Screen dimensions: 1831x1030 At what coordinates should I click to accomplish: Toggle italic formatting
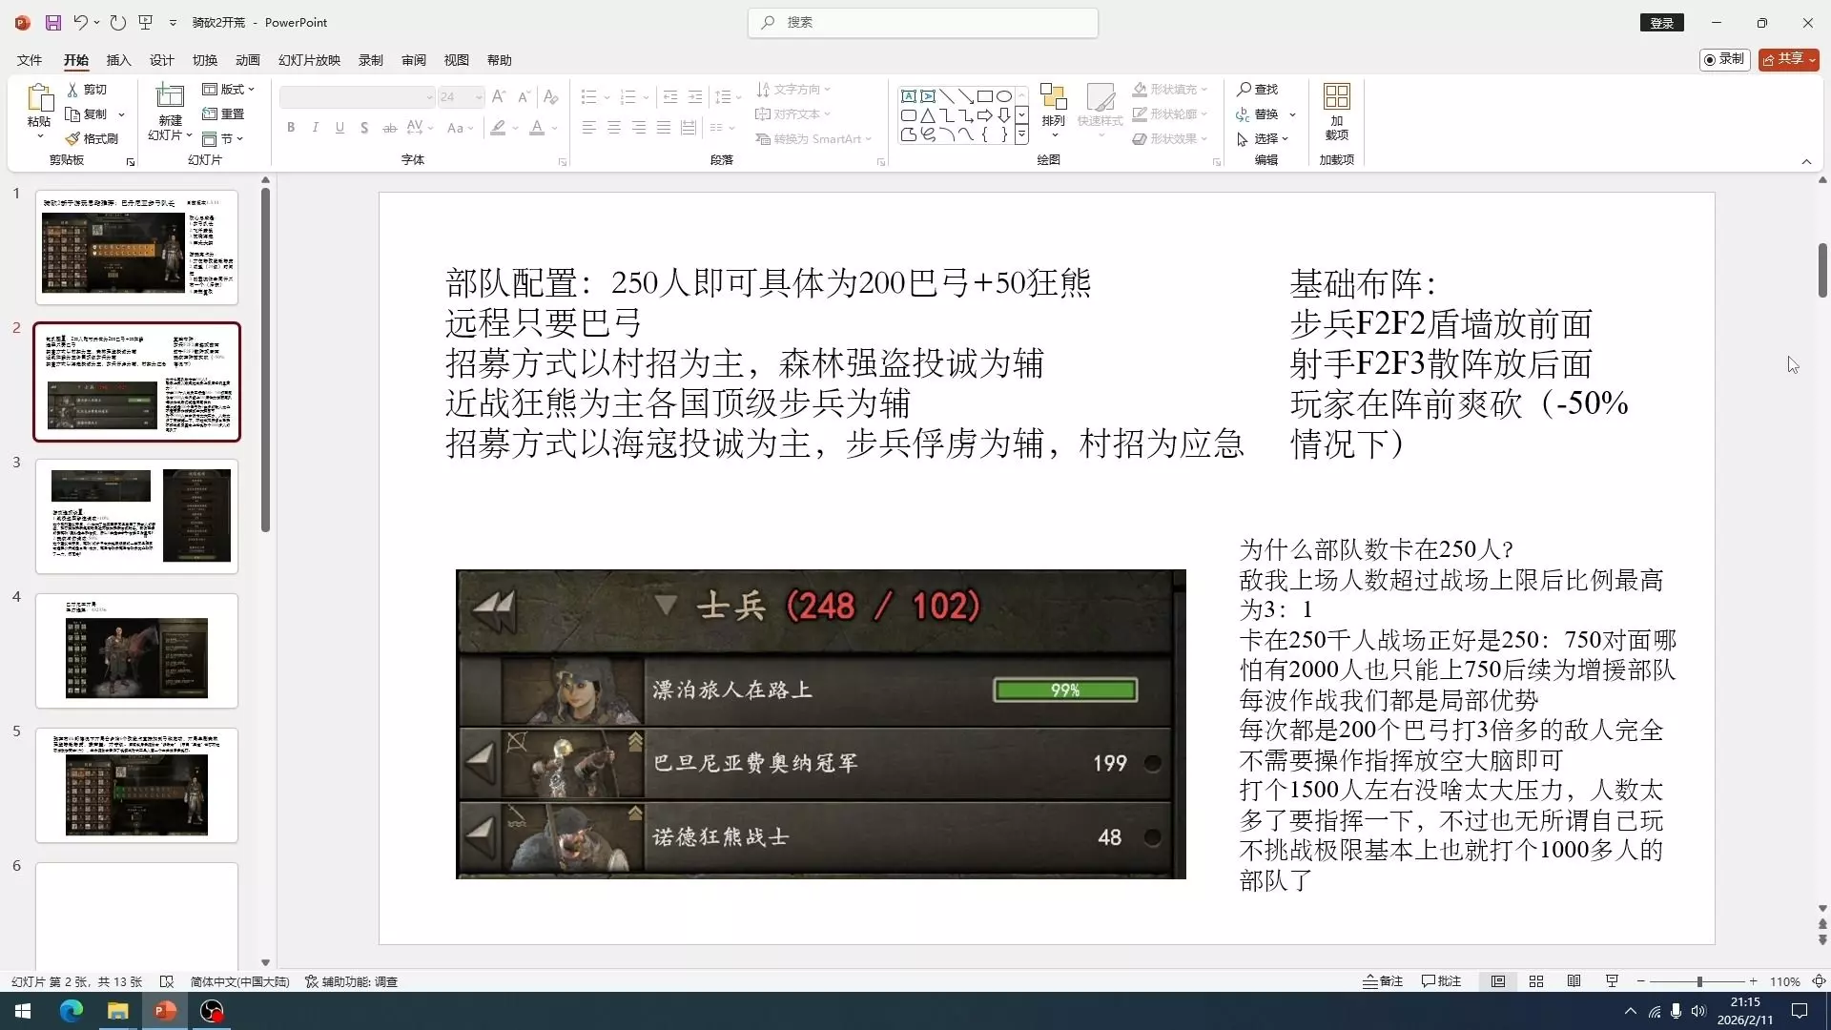coord(316,128)
